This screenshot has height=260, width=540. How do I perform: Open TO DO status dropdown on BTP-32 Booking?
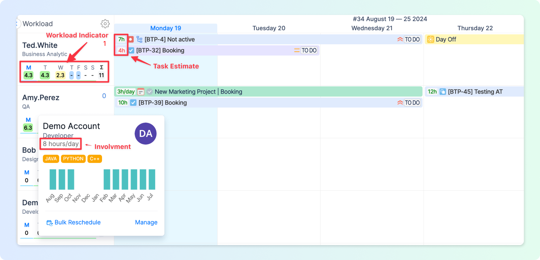click(x=309, y=50)
